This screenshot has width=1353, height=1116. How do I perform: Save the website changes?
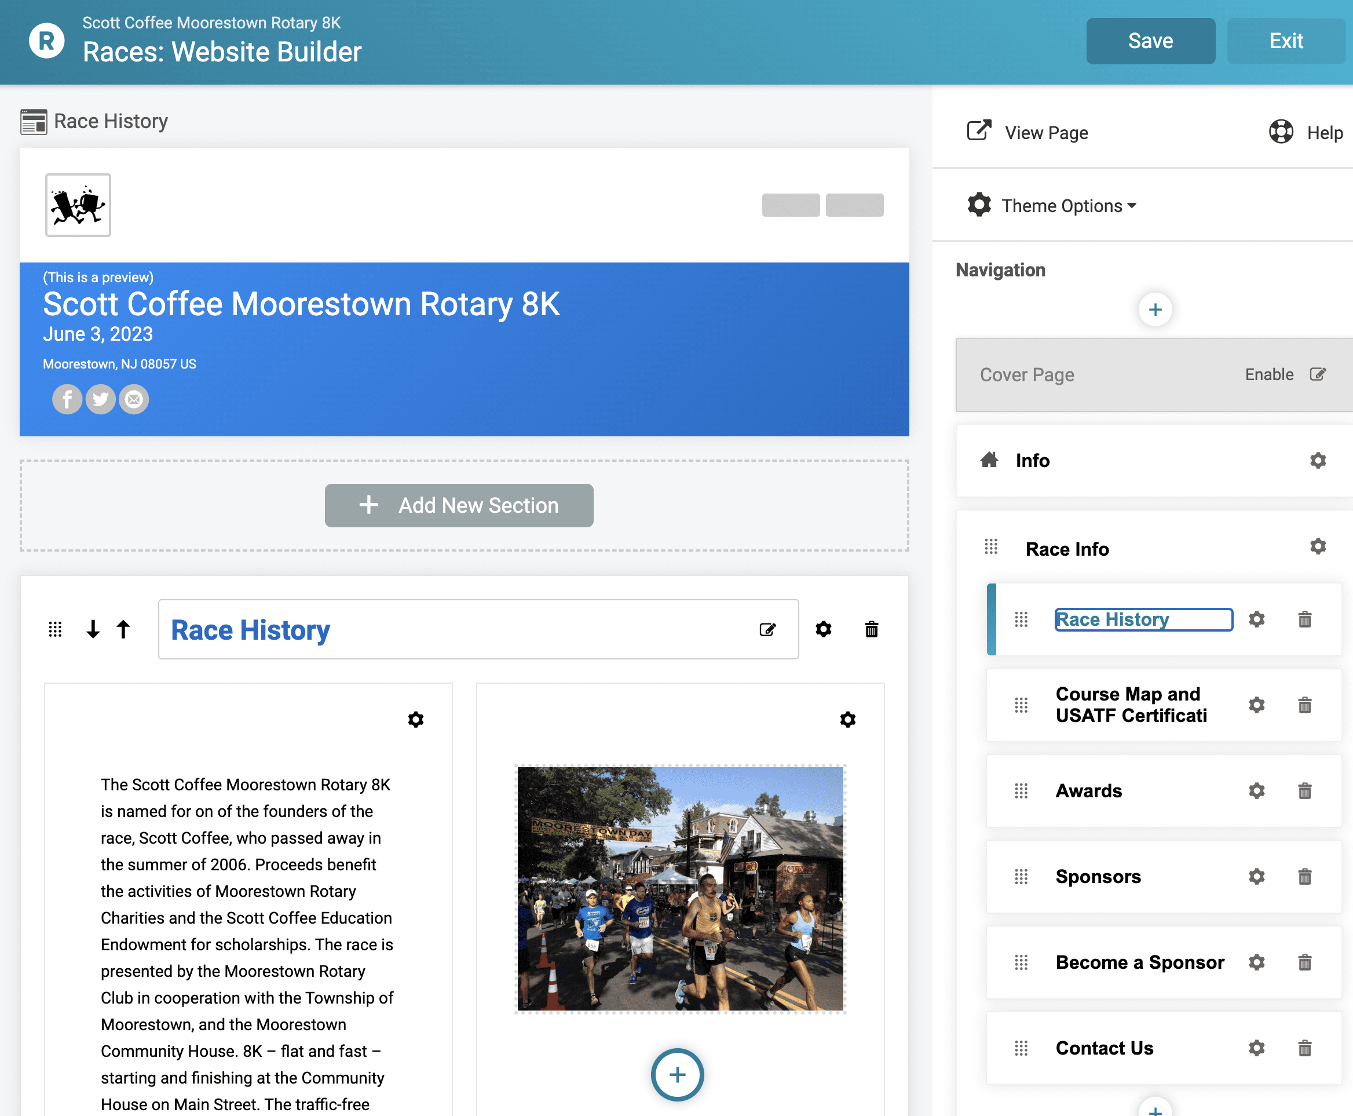1151,41
